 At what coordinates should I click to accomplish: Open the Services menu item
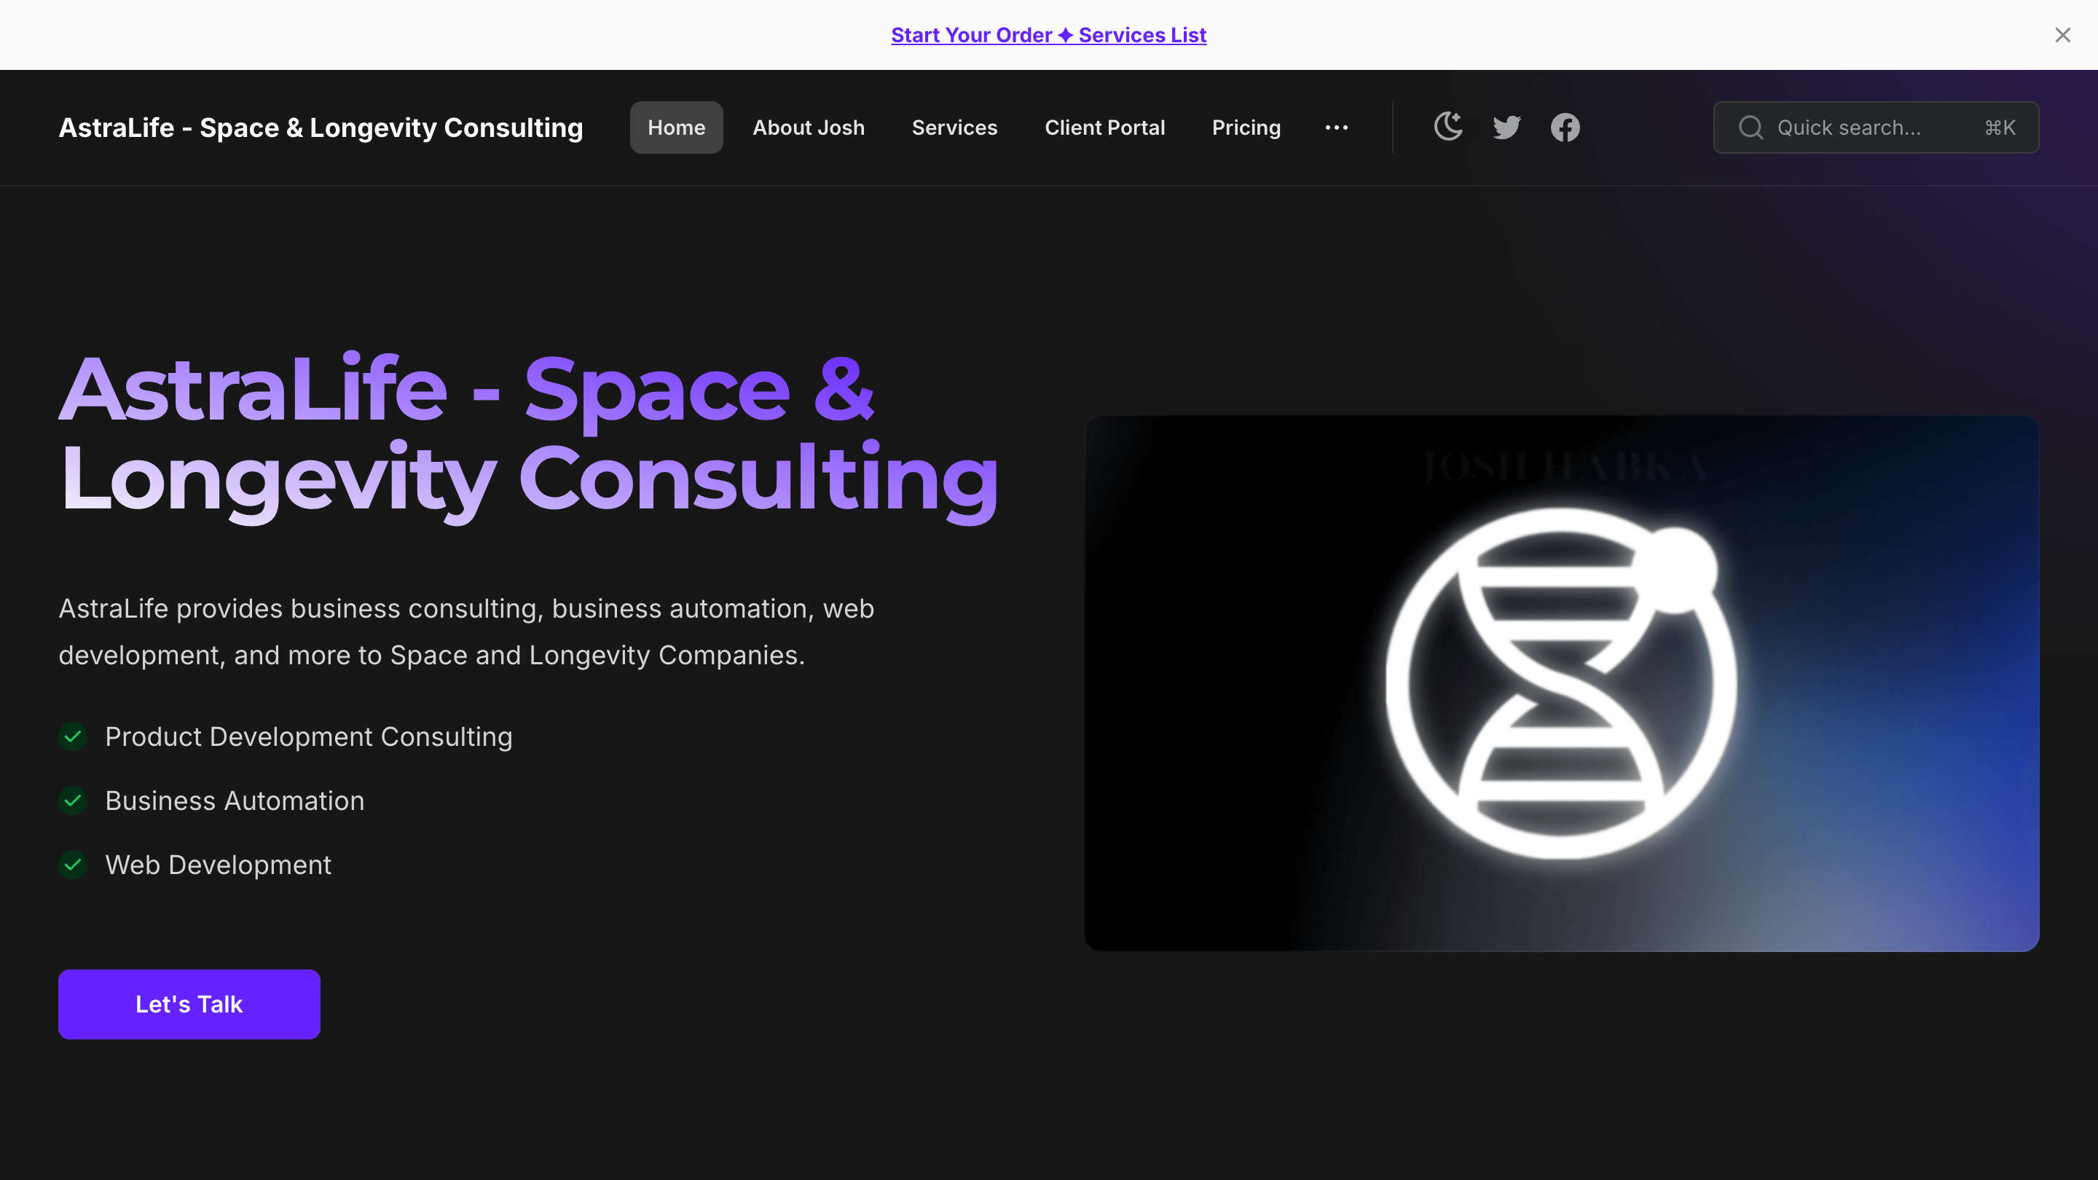954,127
